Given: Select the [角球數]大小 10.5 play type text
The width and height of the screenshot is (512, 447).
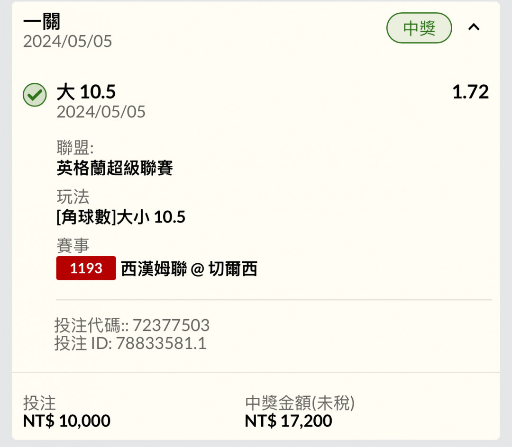Looking at the screenshot, I should 121,217.
